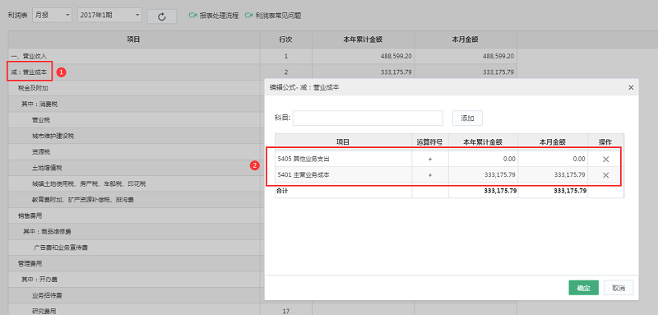This screenshot has width=658, height=315.
Task: Close the 编辑公式 dialog
Action: (630, 88)
